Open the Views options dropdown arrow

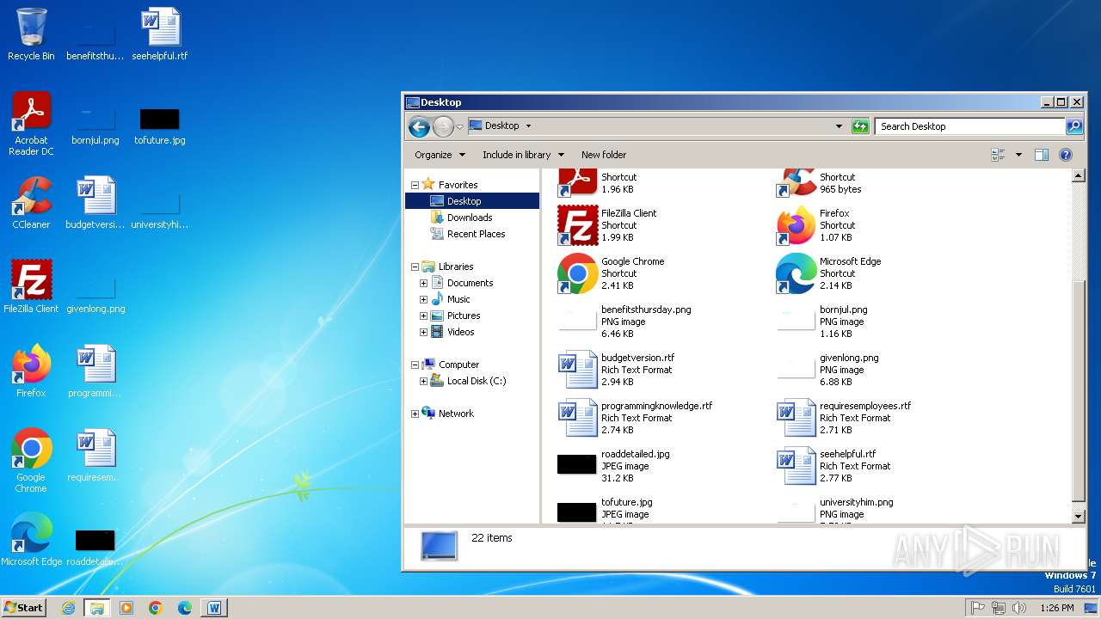[x=1018, y=155]
